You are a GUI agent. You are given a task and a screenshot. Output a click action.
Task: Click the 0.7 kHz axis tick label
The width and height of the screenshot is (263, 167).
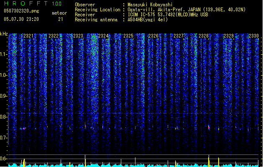click(x=4, y=138)
